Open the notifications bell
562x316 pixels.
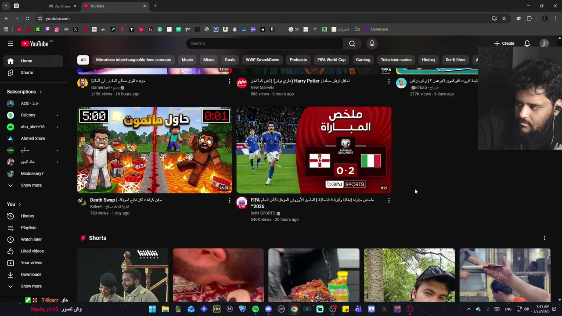(x=527, y=43)
